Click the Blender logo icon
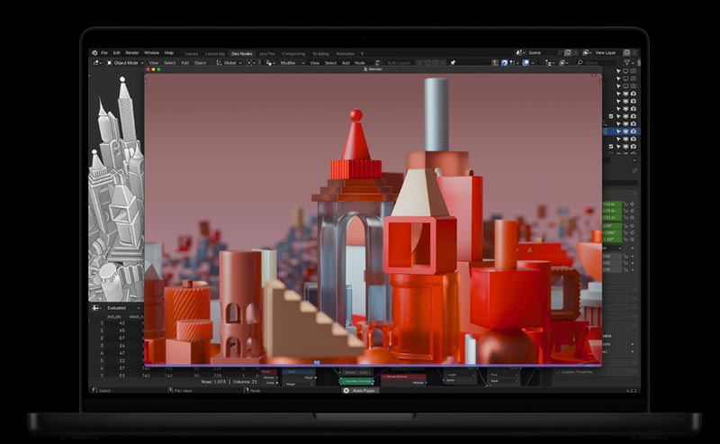 tap(94, 53)
